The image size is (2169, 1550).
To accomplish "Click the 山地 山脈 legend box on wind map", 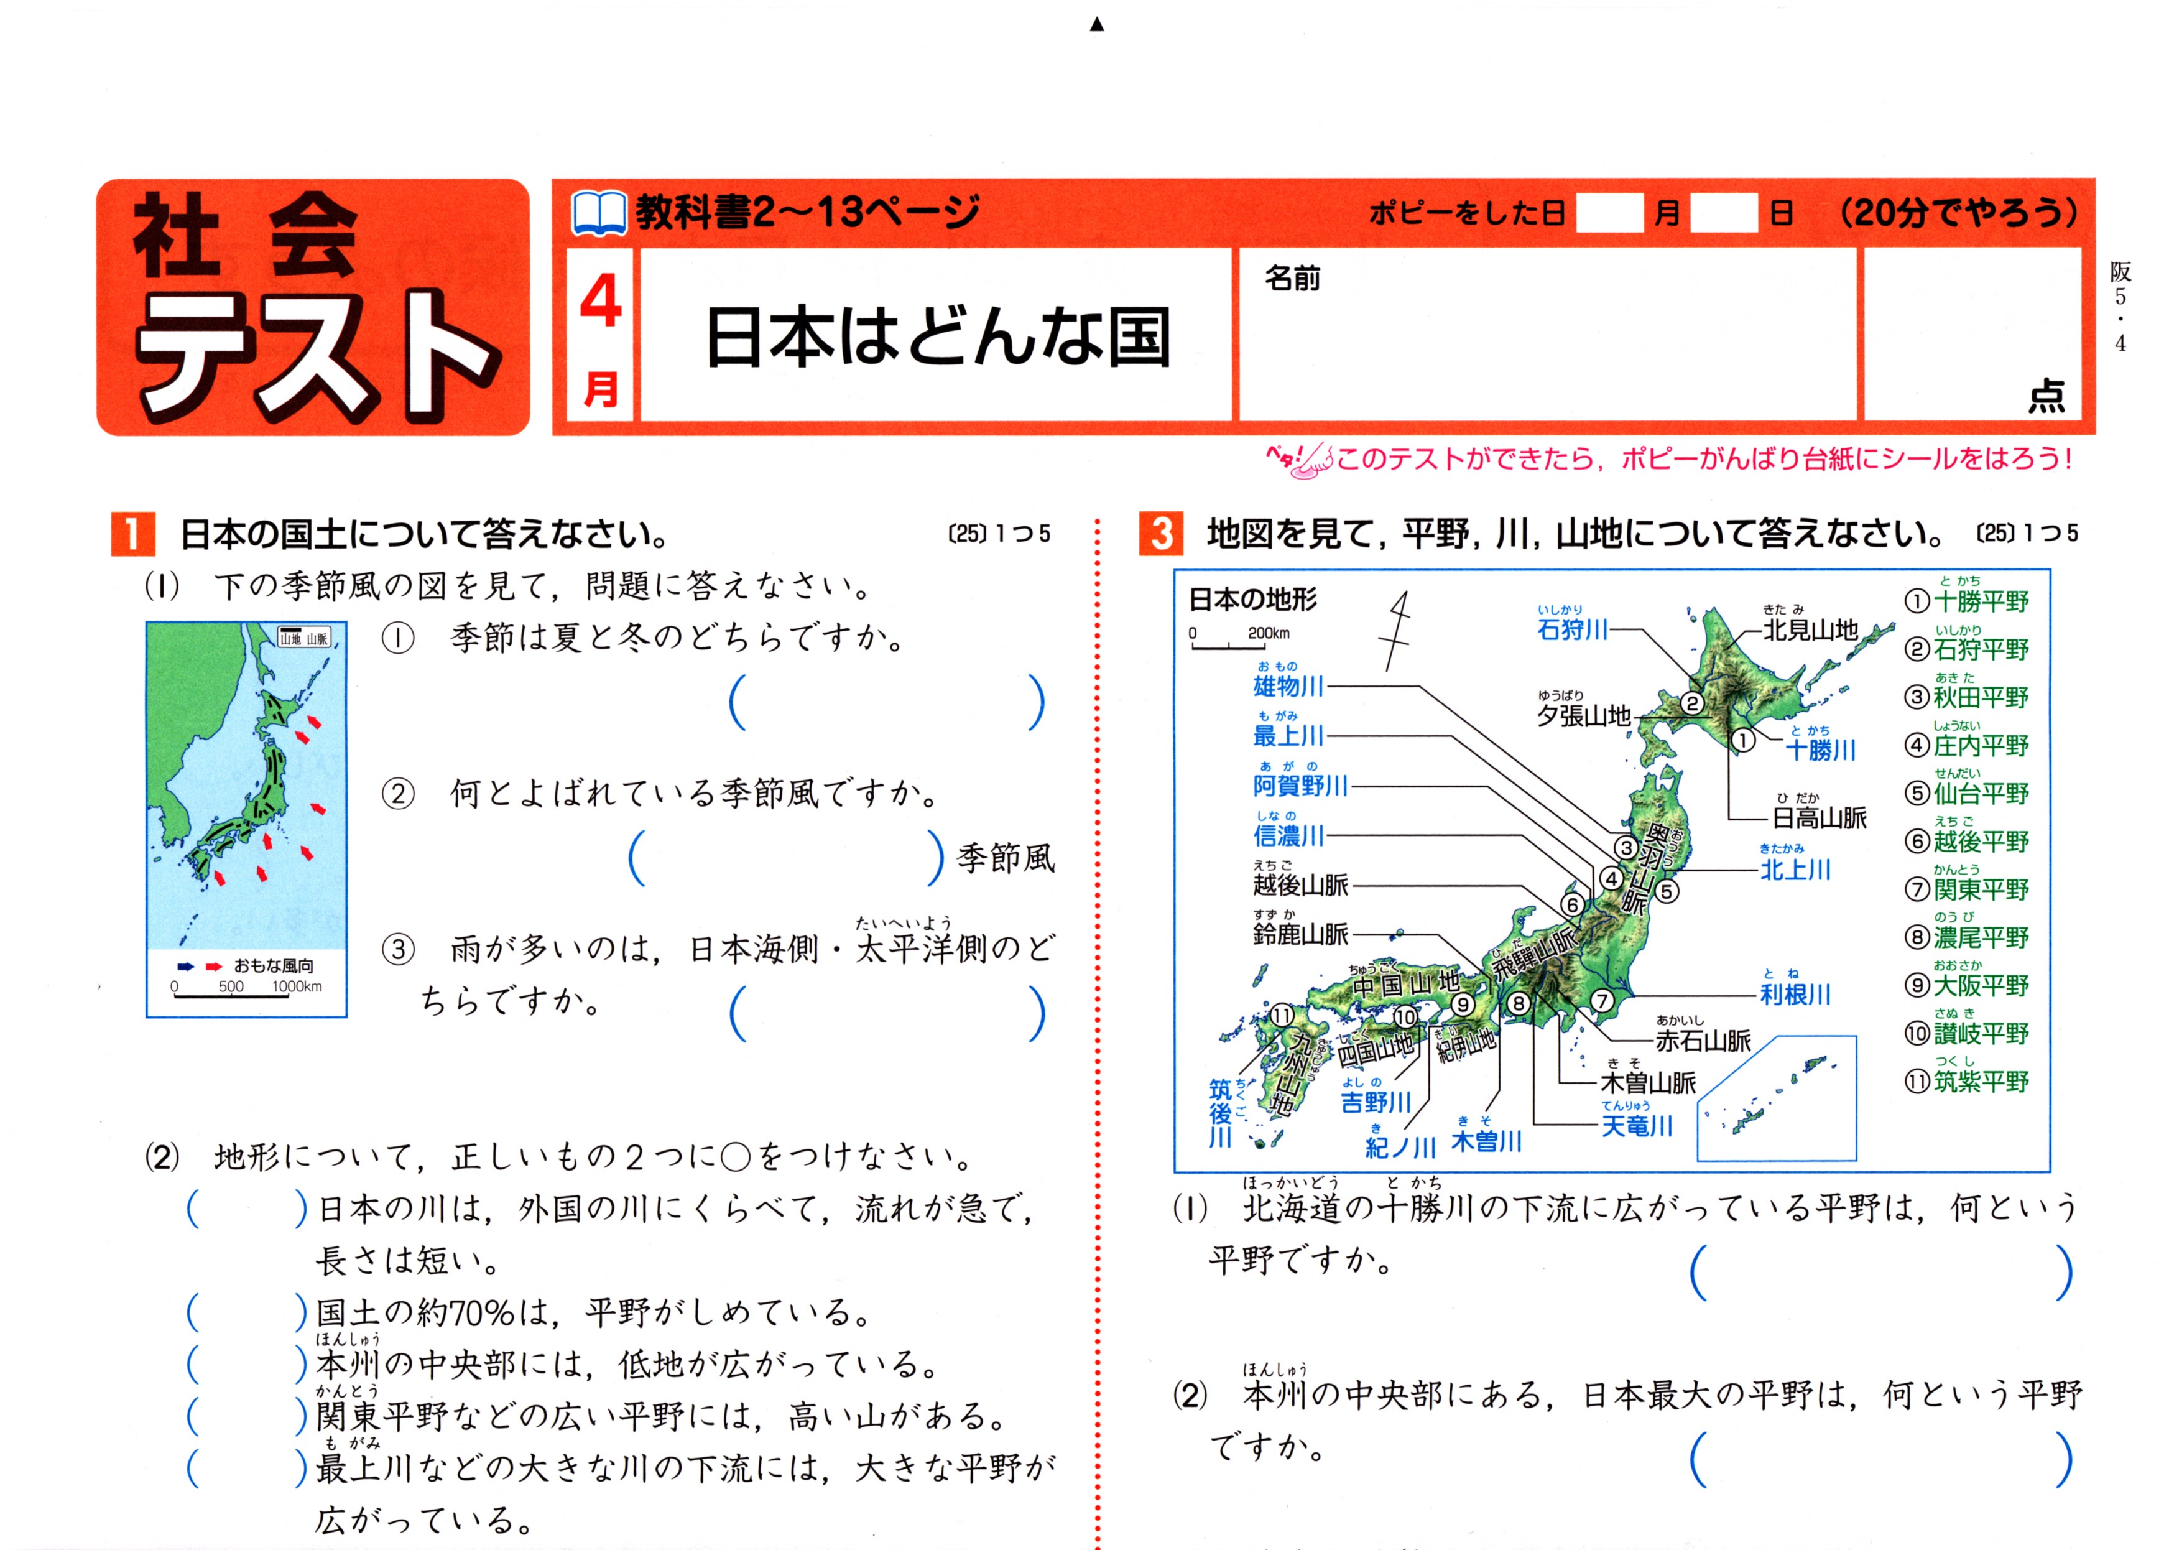I will point(305,638).
